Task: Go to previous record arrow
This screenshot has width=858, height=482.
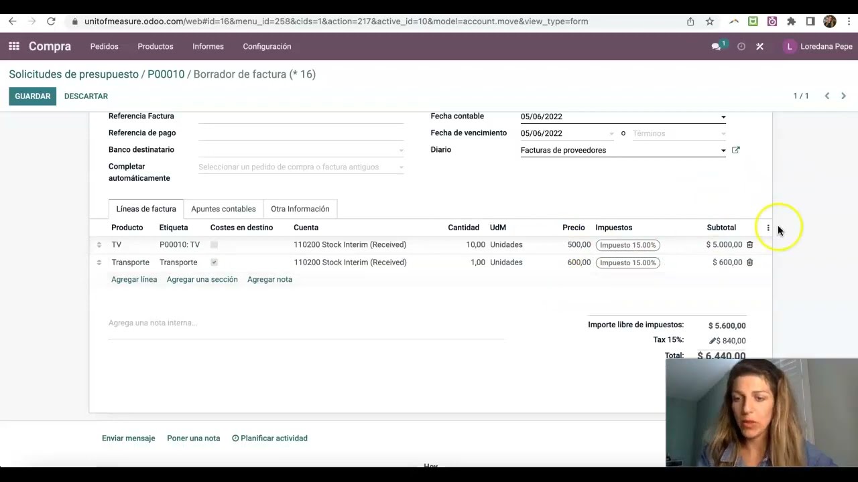Action: 827,96
